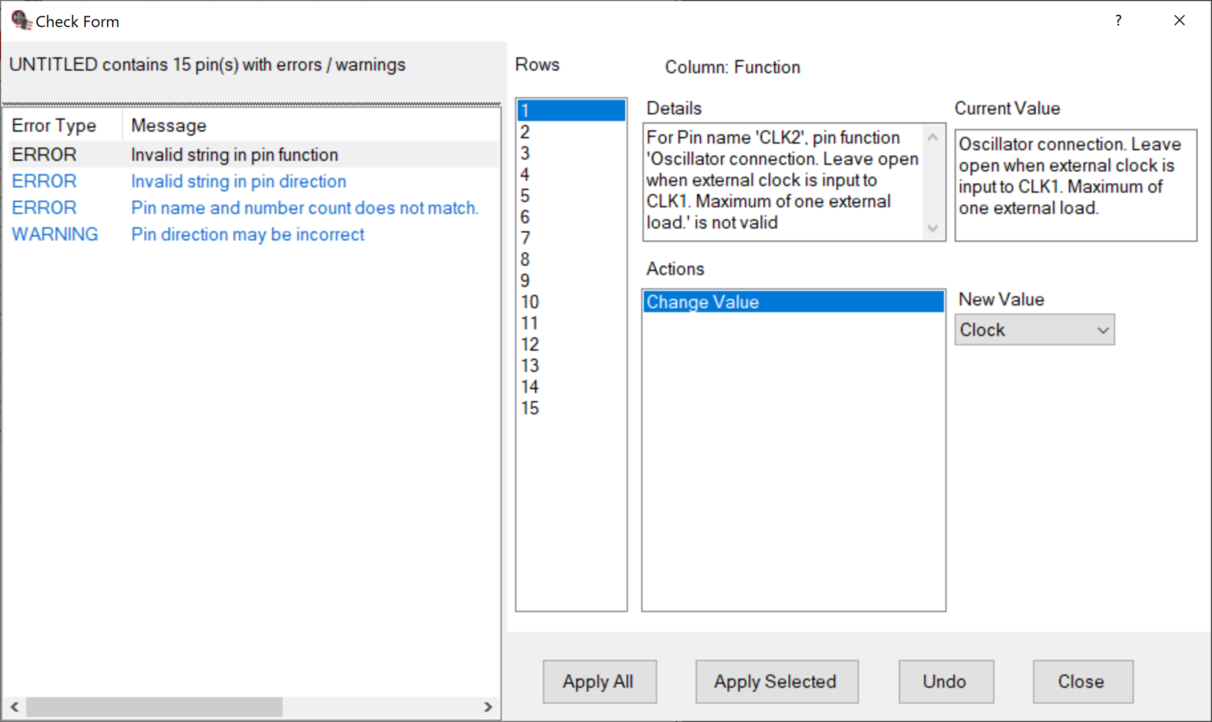Click the Apply All button
This screenshot has height=722, width=1212.
[599, 682]
